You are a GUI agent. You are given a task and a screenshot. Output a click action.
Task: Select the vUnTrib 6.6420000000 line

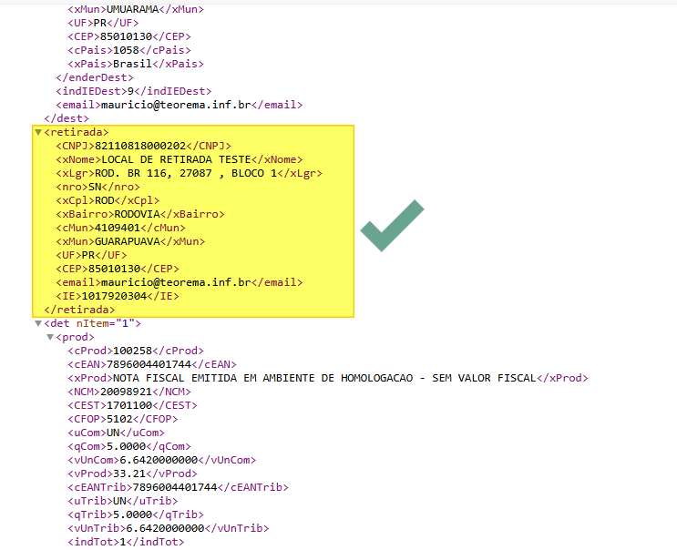(169, 528)
